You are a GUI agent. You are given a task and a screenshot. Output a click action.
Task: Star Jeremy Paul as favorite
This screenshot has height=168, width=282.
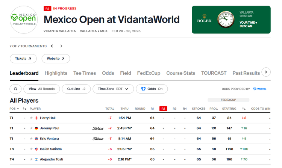click(x=31, y=128)
